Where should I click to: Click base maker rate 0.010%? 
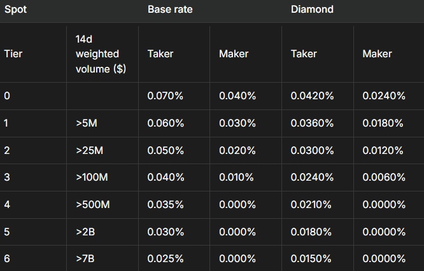pyautogui.click(x=236, y=177)
